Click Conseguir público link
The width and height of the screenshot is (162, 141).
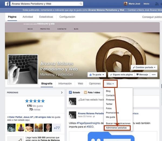click(x=152, y=17)
